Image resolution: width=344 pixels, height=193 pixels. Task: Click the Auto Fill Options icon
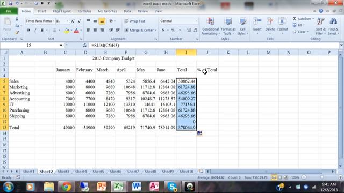tap(199, 133)
